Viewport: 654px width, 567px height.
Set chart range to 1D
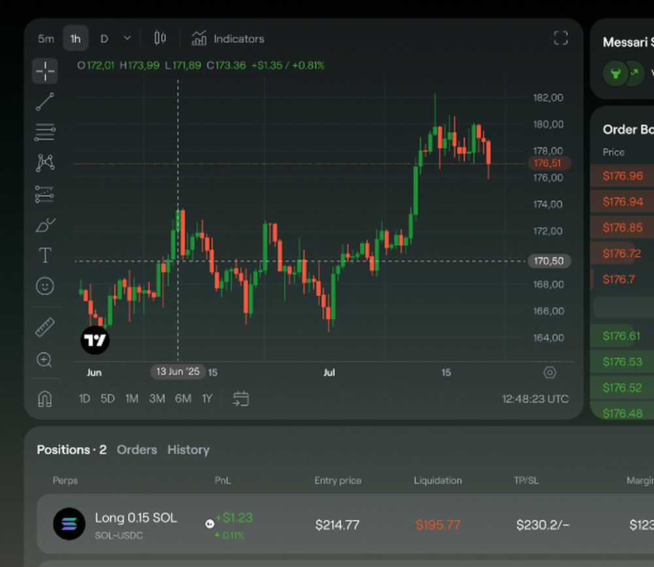pyautogui.click(x=84, y=399)
